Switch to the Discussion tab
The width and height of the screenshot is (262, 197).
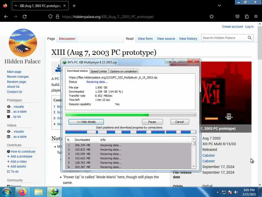[x=67, y=39]
